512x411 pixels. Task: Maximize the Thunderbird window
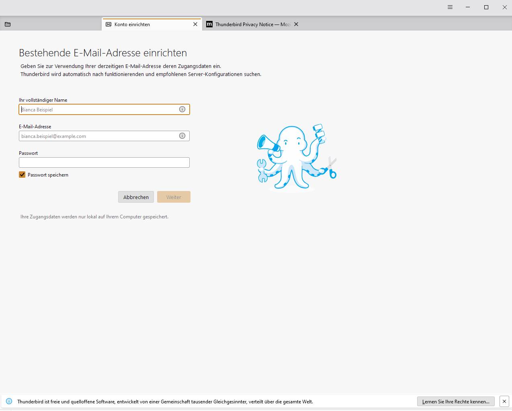coord(486,7)
